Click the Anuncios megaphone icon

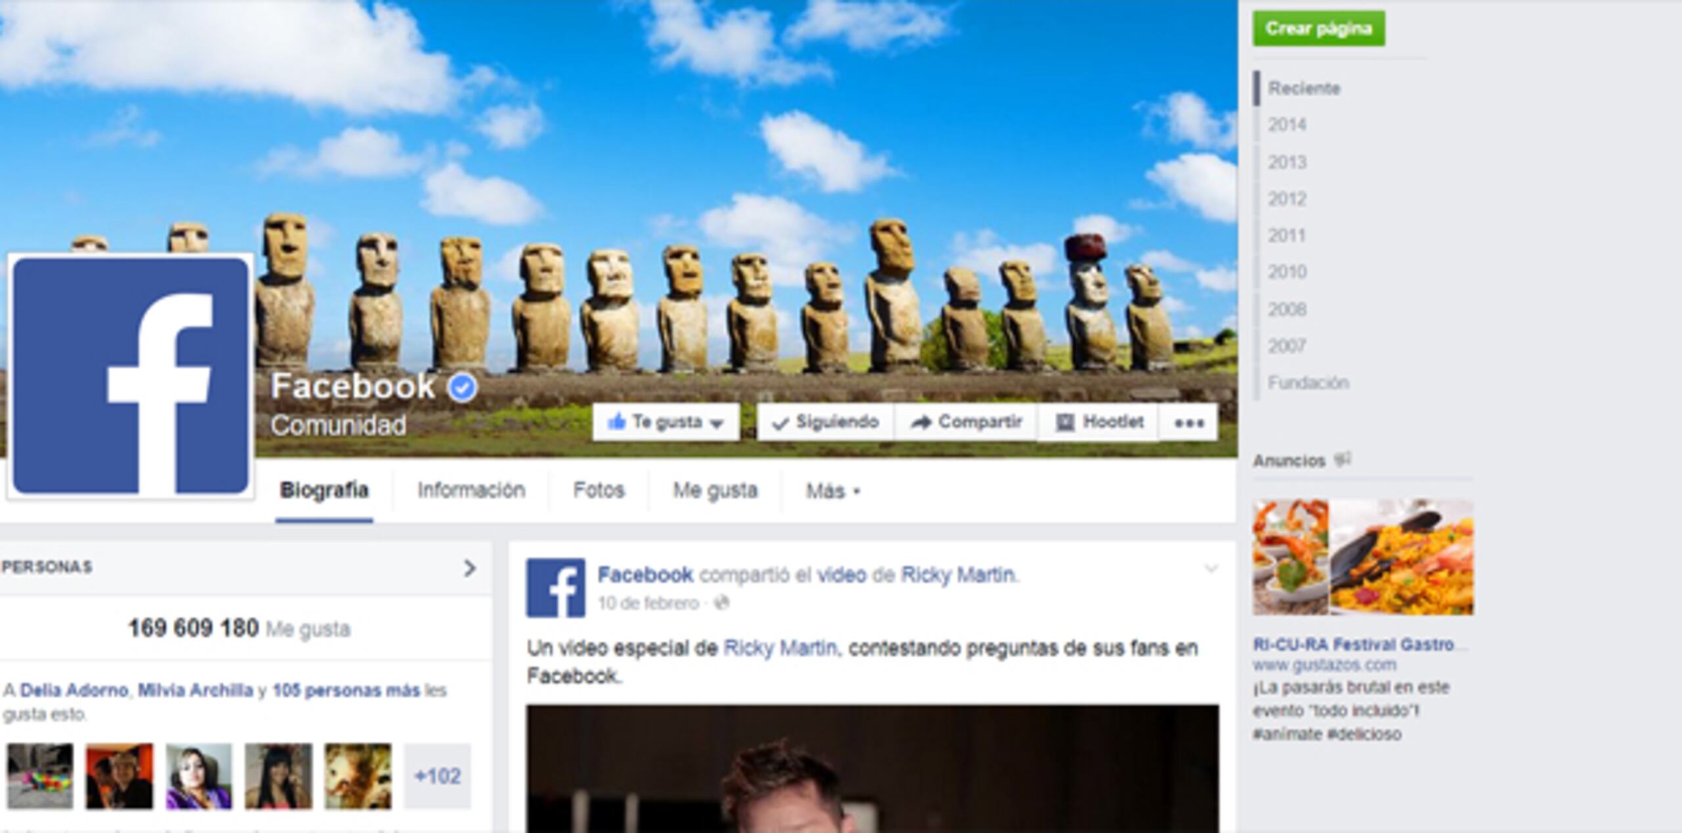[1342, 460]
